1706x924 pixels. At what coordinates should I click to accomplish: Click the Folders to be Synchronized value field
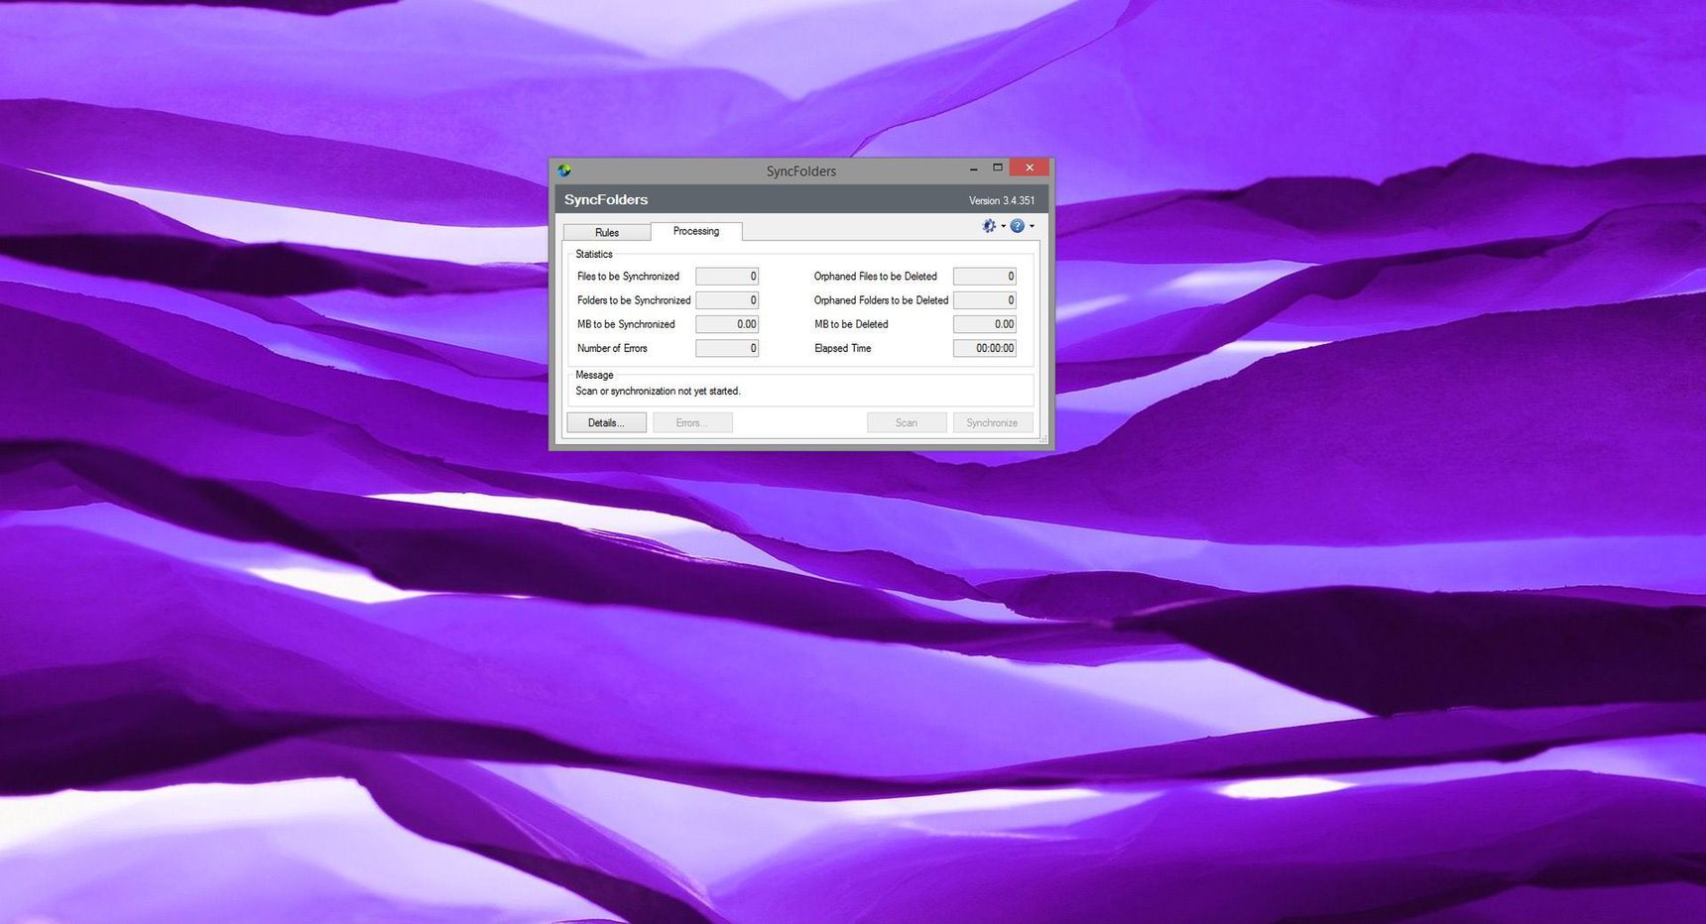(x=727, y=300)
